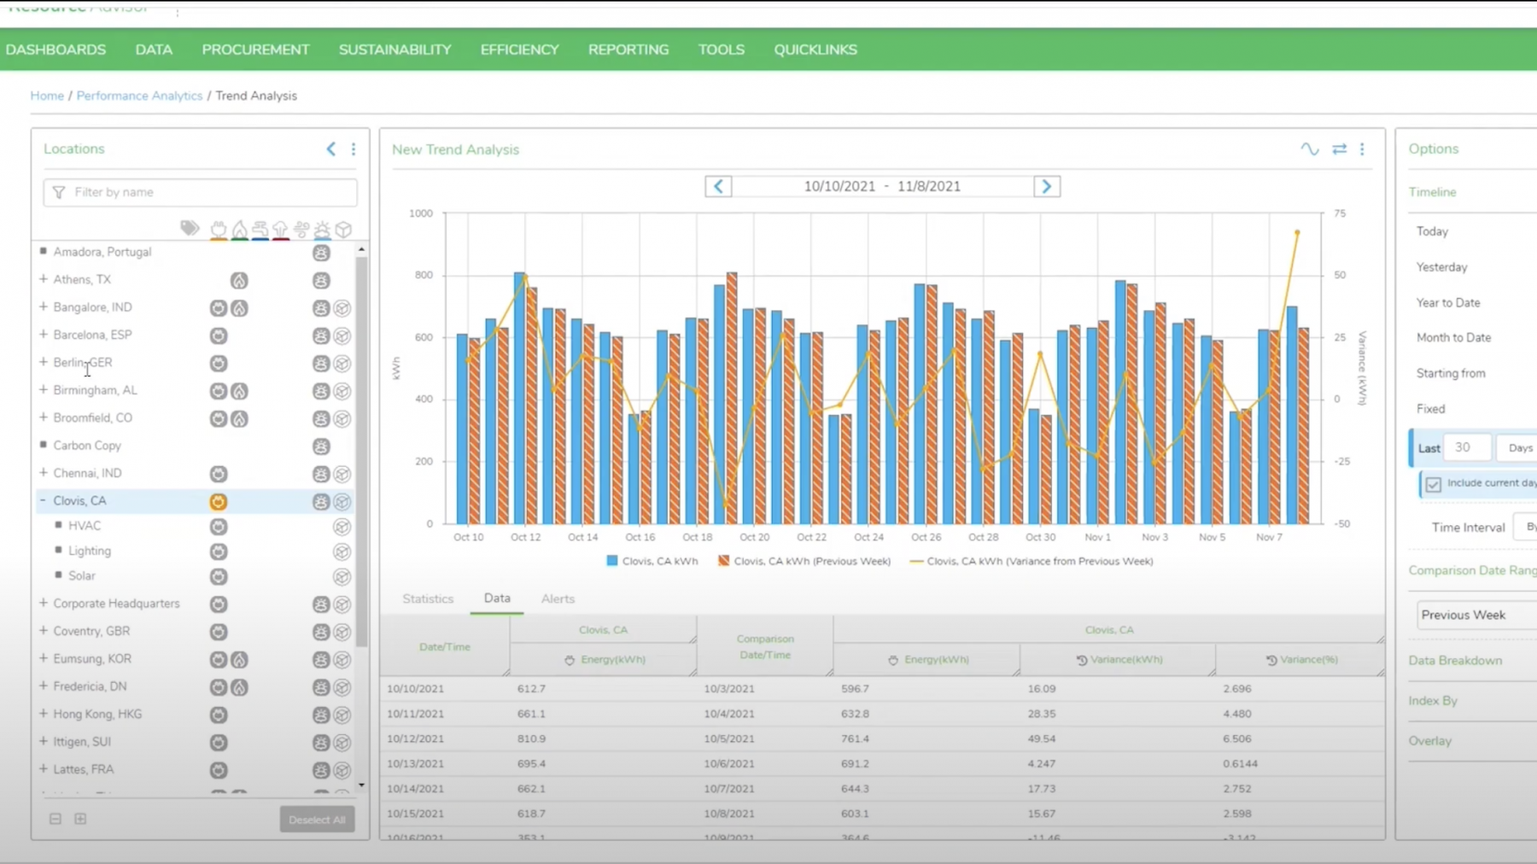Go to the previous date range arrow
Image resolution: width=1537 pixels, height=864 pixels.
coord(718,186)
